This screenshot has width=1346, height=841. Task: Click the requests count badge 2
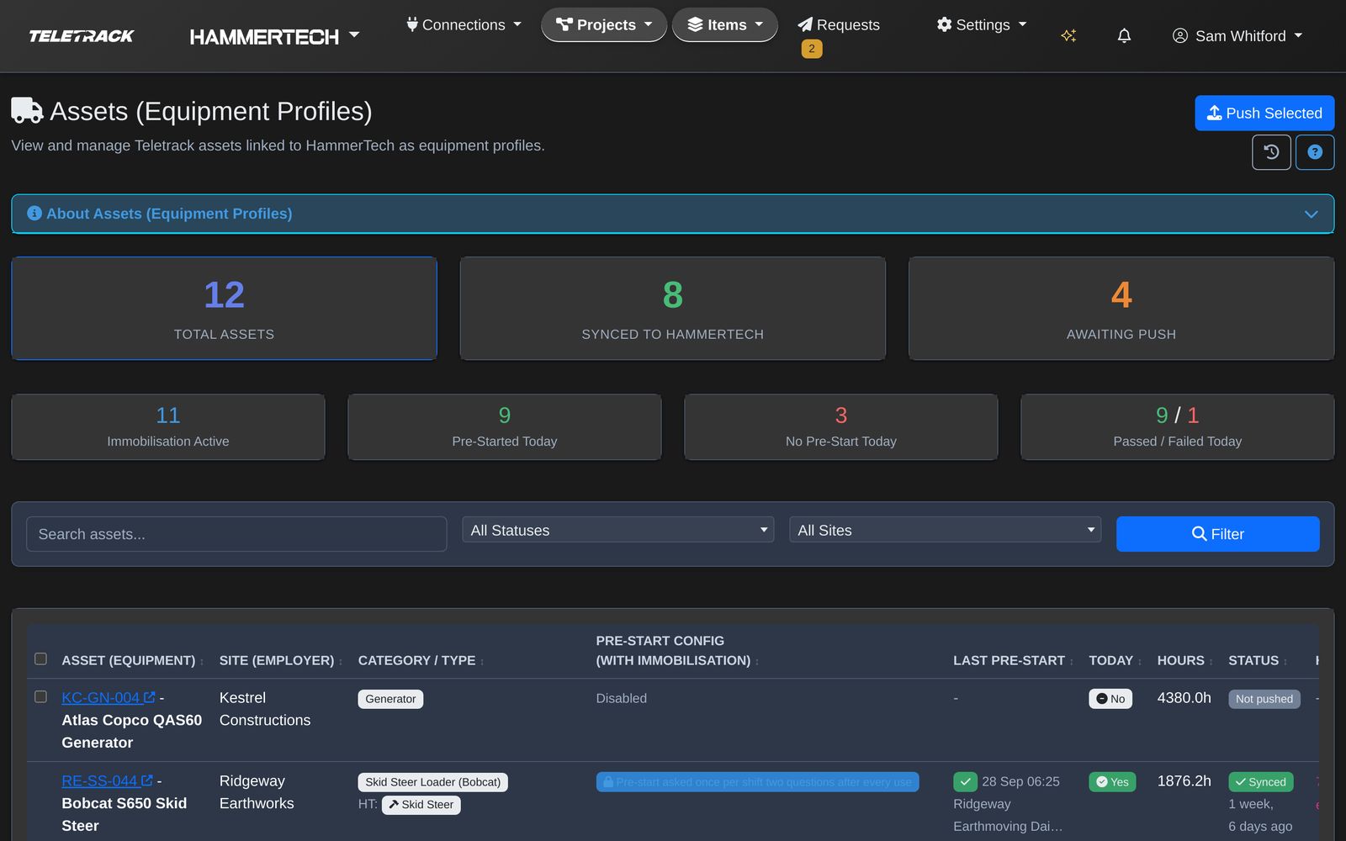(811, 49)
